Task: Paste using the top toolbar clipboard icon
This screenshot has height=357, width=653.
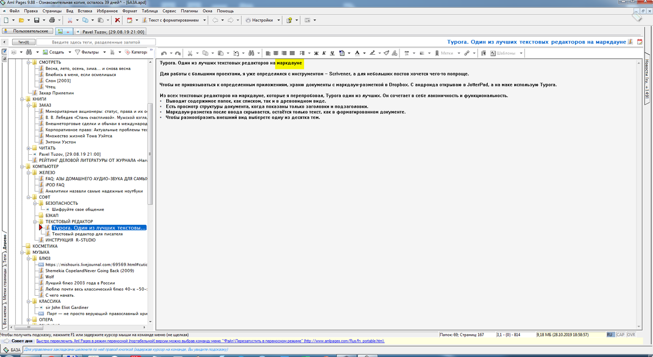Action: [101, 20]
